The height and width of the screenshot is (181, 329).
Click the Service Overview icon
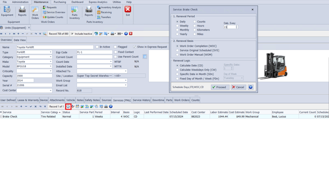54,12
